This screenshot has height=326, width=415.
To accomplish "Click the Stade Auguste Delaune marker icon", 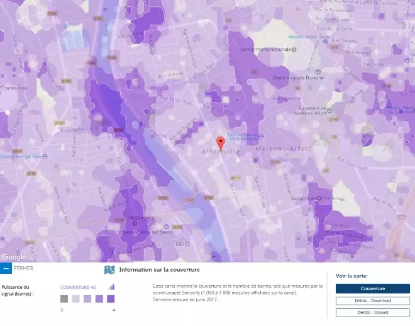I will (318, 72).
